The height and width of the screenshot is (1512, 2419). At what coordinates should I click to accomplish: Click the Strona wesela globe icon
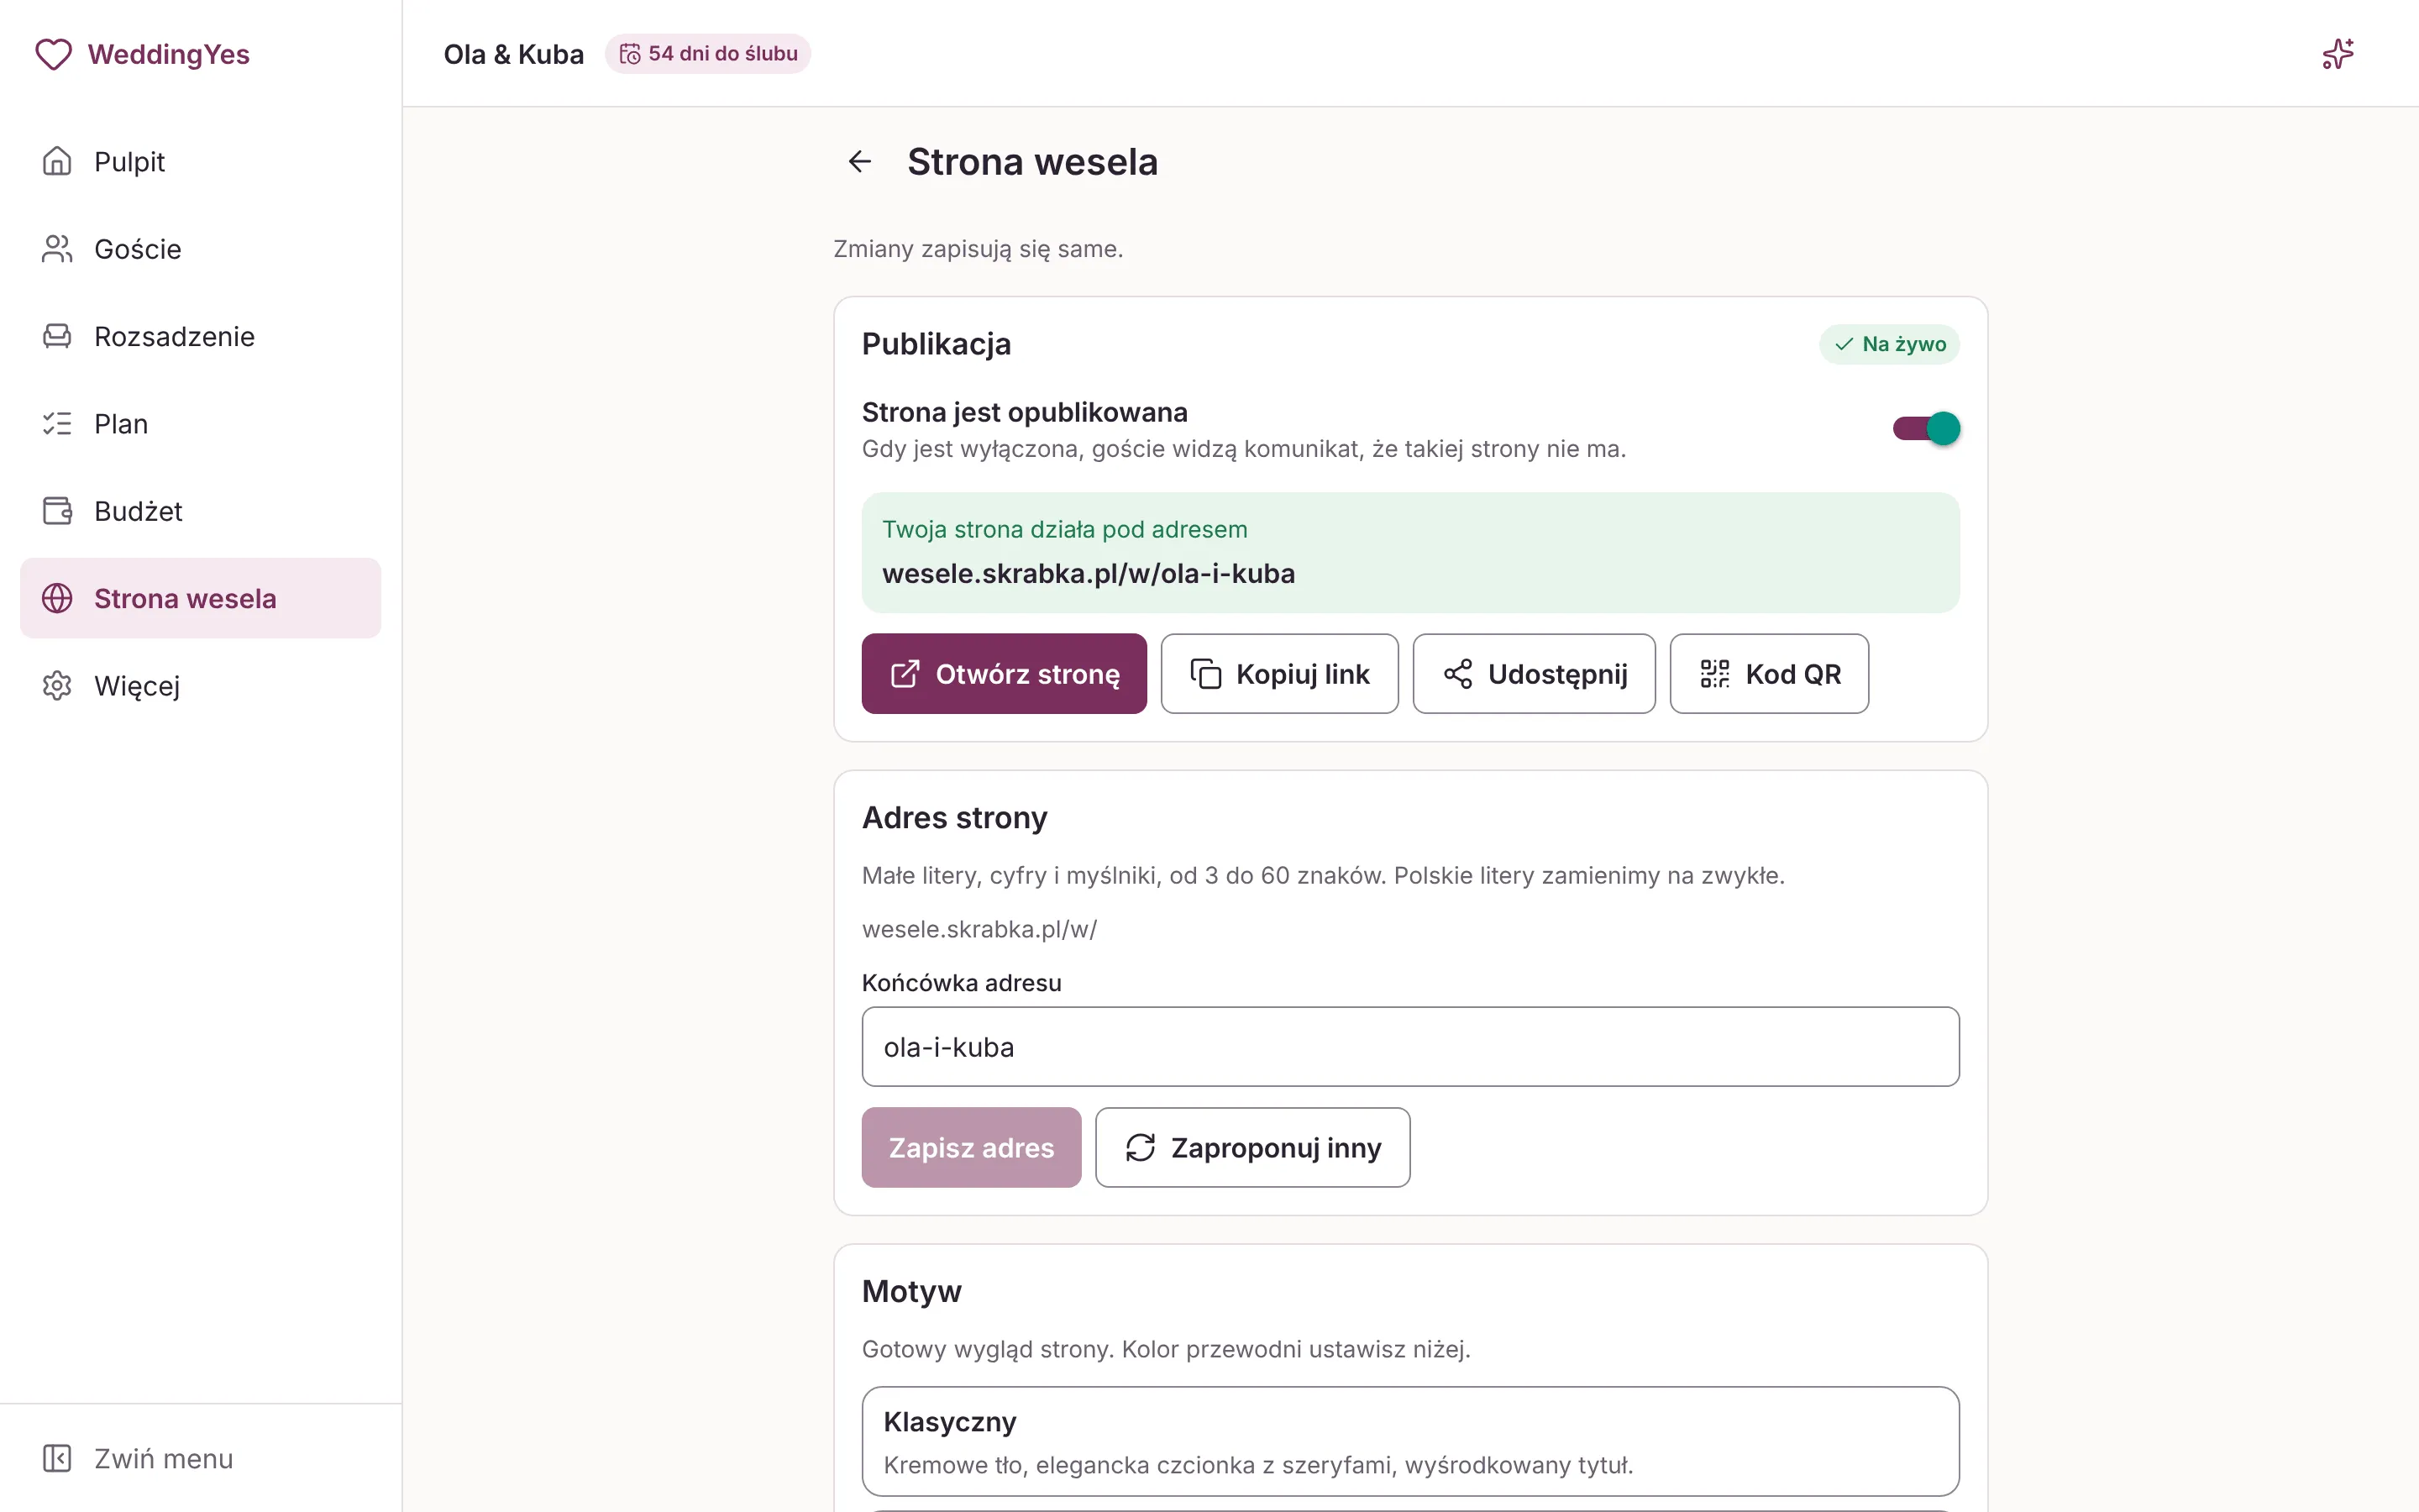[x=57, y=598]
